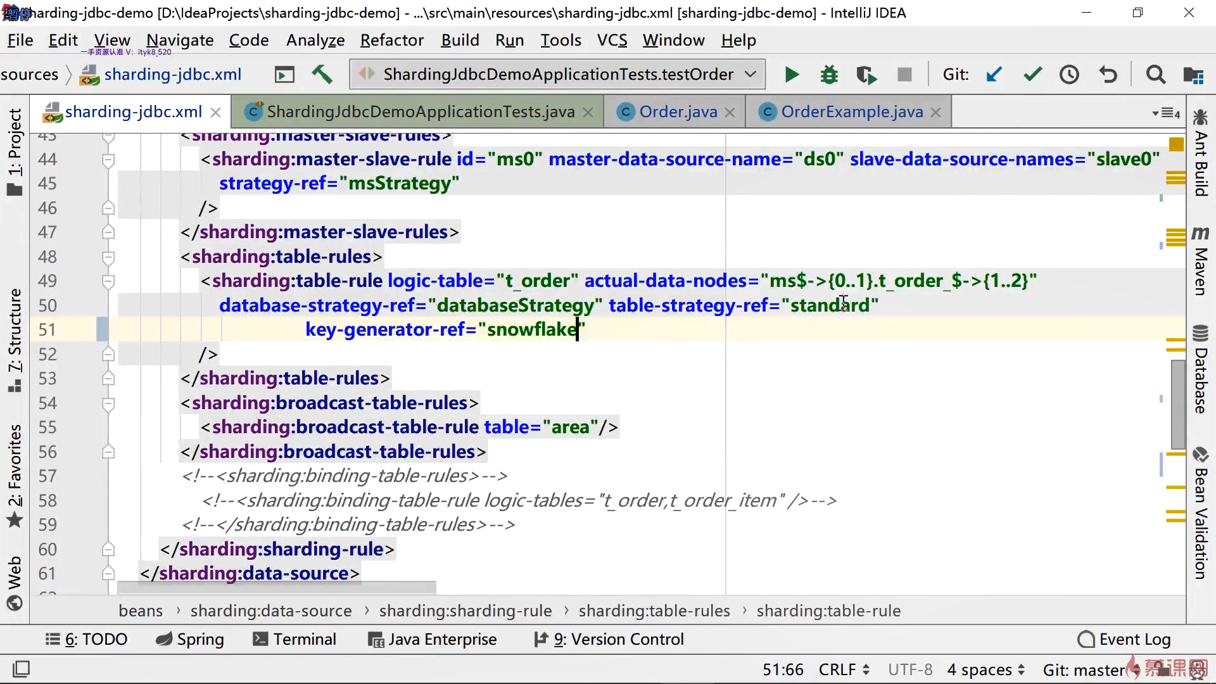Open Git Show History clock icon

(x=1070, y=75)
